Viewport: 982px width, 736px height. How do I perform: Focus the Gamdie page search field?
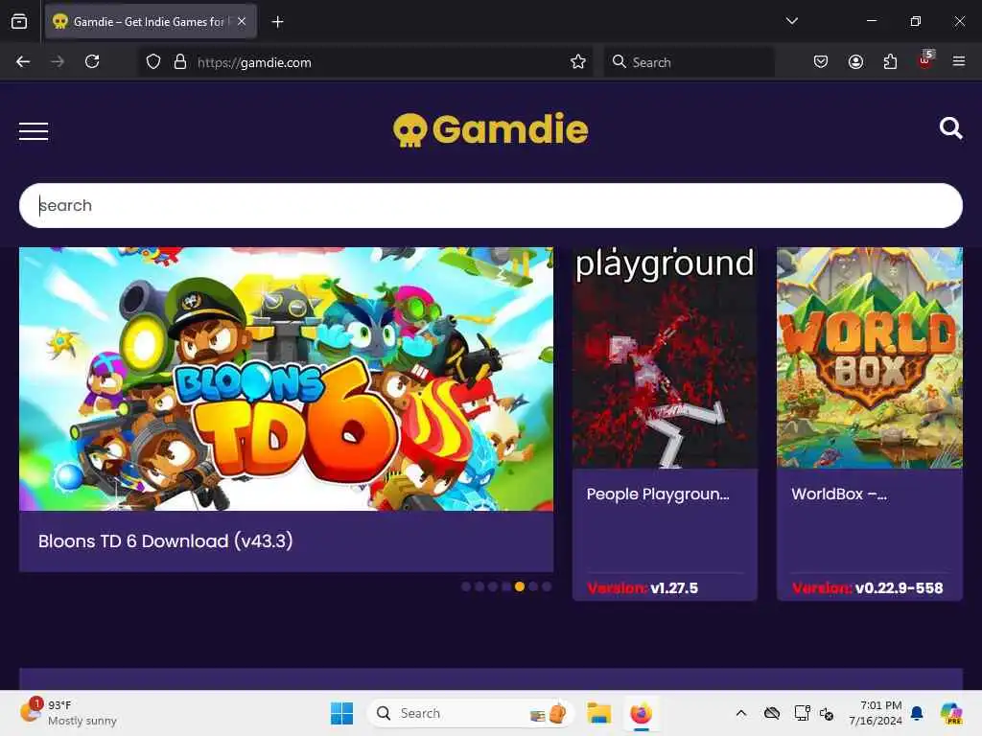click(x=490, y=205)
